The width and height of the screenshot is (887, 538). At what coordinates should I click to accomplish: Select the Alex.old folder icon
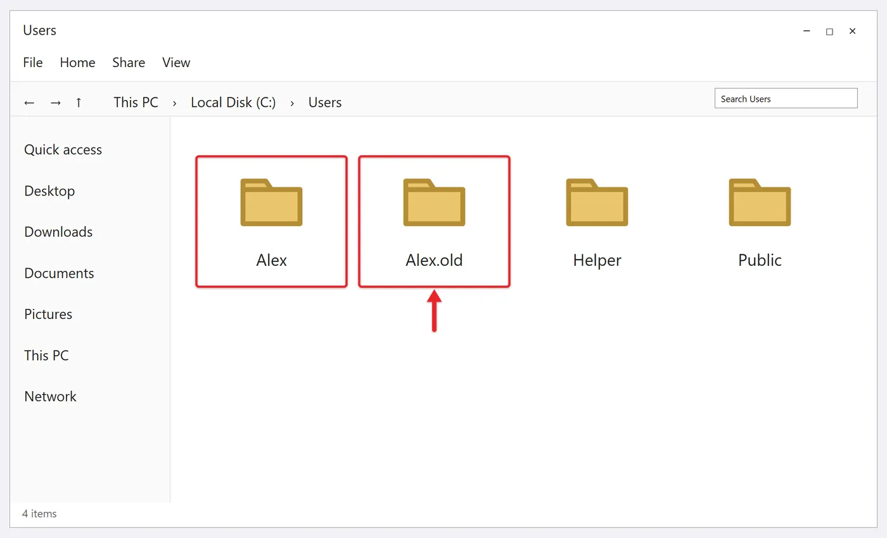coord(434,203)
